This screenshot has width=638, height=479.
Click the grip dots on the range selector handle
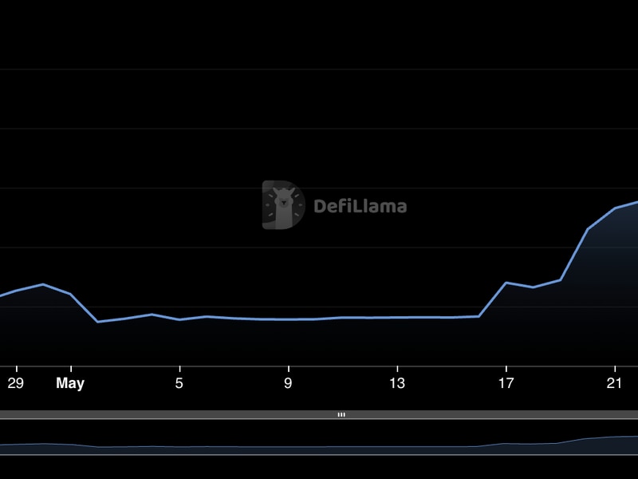click(341, 414)
